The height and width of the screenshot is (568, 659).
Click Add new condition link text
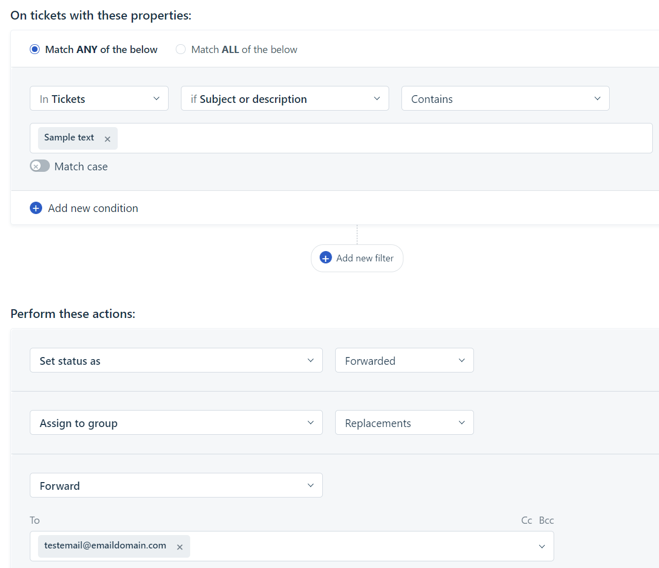point(93,208)
